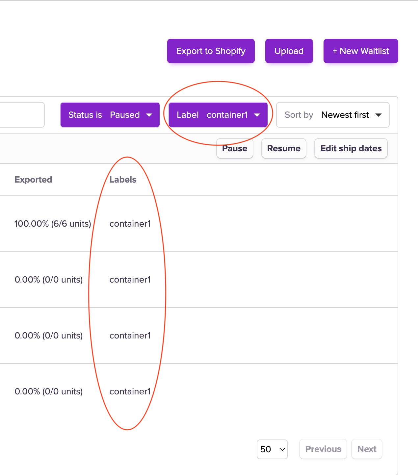The height and width of the screenshot is (475, 418).
Task: Create a waitlist with + New Waitlist
Action: tap(360, 51)
